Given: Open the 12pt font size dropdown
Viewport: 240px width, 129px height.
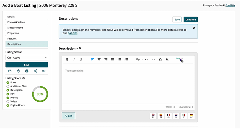Looking at the screenshot, I should pos(139,59).
